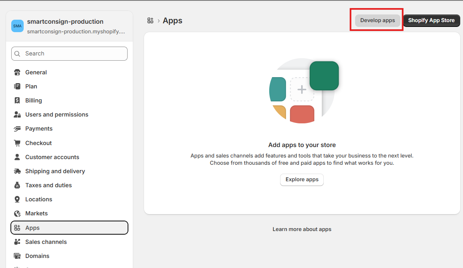The width and height of the screenshot is (463, 268).
Task: Open Markets settings
Action: point(69,214)
